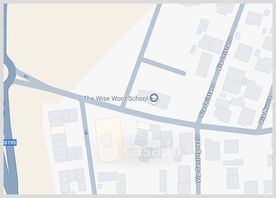Click the downward one-way arrow on the street

86,132
